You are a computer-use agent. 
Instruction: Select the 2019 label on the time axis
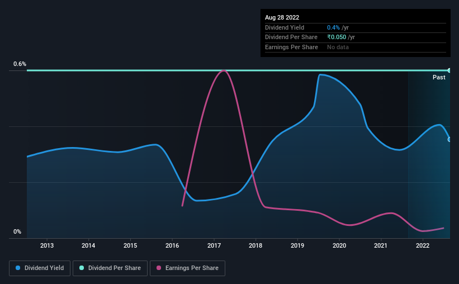pyautogui.click(x=297, y=245)
